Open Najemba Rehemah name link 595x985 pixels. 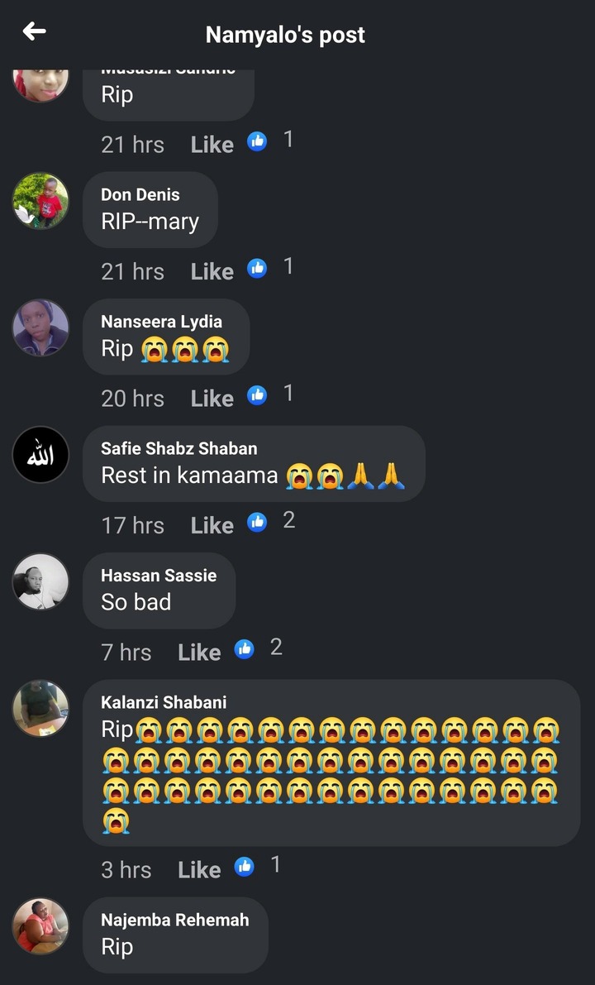[175, 920]
